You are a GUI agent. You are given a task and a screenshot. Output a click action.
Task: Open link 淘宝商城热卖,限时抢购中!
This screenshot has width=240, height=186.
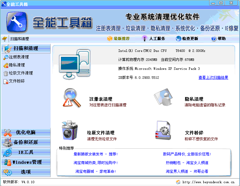(x=96, y=163)
